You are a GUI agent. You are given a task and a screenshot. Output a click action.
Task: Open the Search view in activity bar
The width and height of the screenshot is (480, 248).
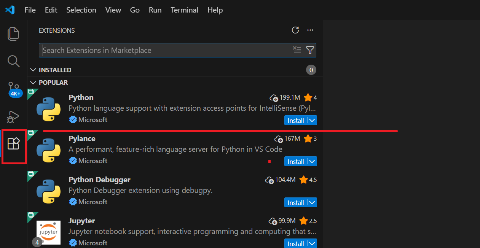click(x=13, y=61)
